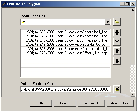Browse for Output Feature Class folder icon
This screenshot has height=111, width=137.
(117, 89)
